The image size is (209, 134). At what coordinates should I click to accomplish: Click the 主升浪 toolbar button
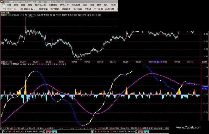[x=88, y=9]
